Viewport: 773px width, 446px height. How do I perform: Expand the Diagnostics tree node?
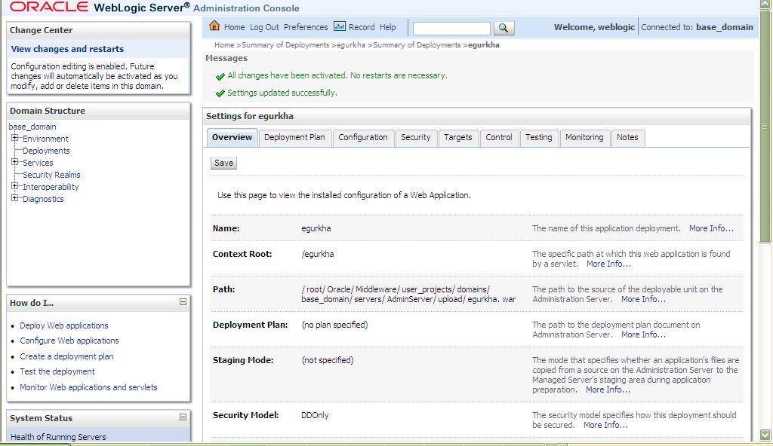tap(15, 198)
